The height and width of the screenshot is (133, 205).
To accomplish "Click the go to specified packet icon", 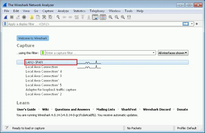I will [x=77, y=17].
